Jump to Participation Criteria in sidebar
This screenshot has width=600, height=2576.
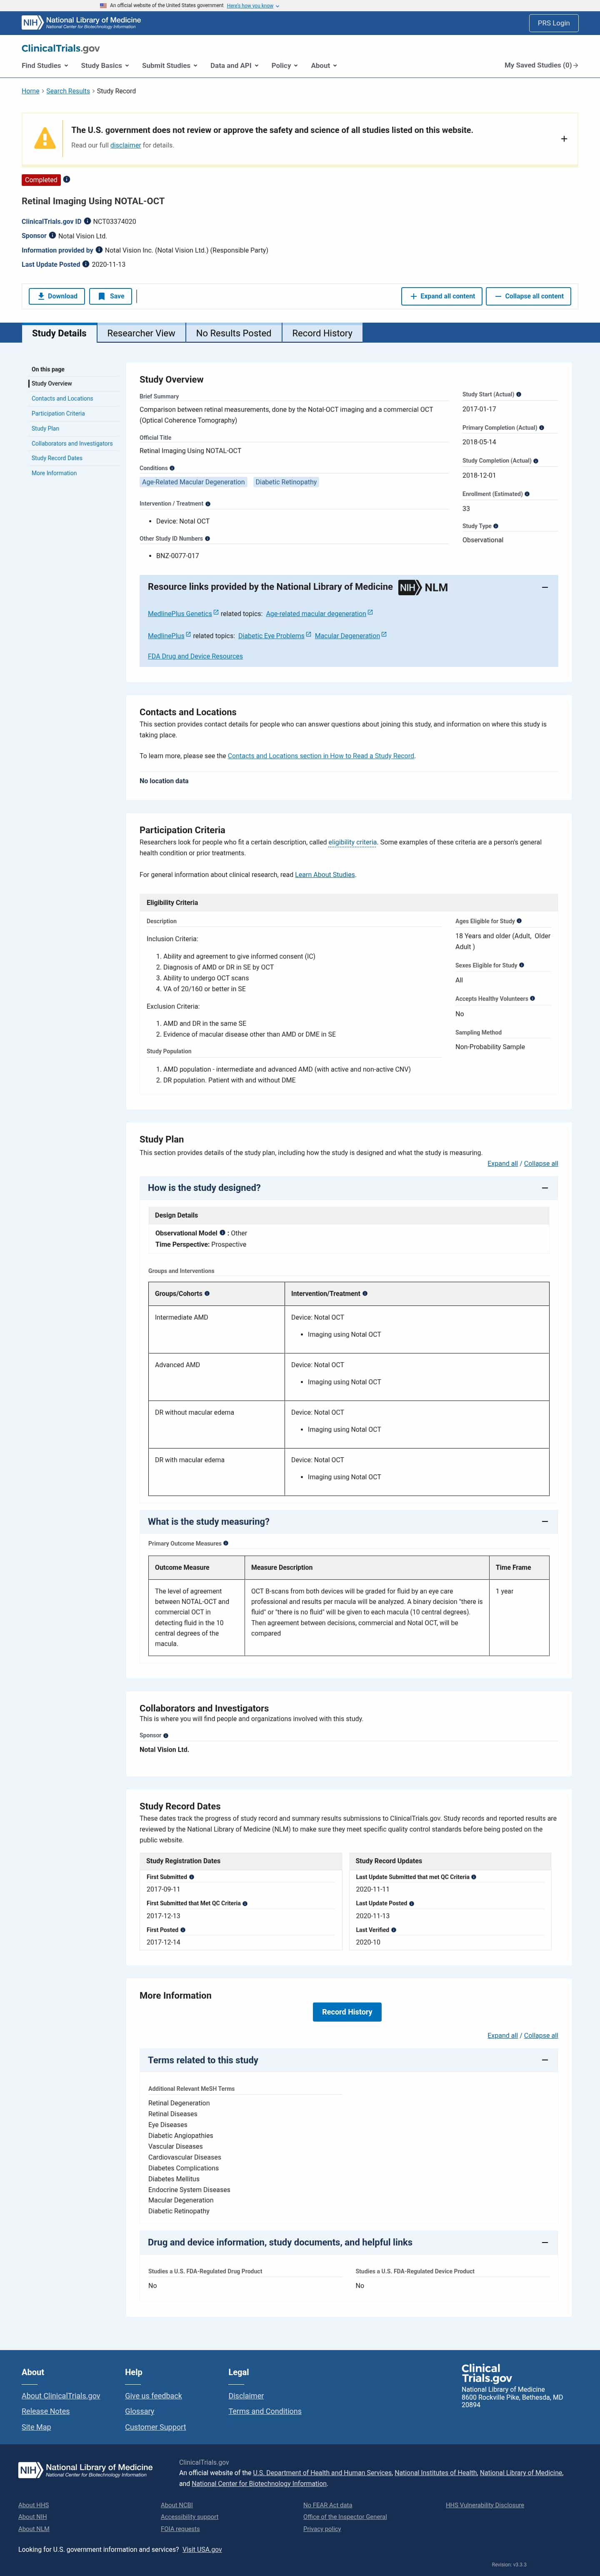pyautogui.click(x=58, y=413)
